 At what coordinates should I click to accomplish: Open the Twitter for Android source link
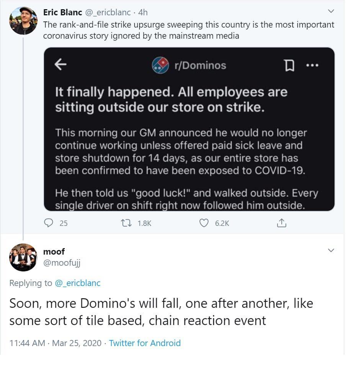point(145,343)
